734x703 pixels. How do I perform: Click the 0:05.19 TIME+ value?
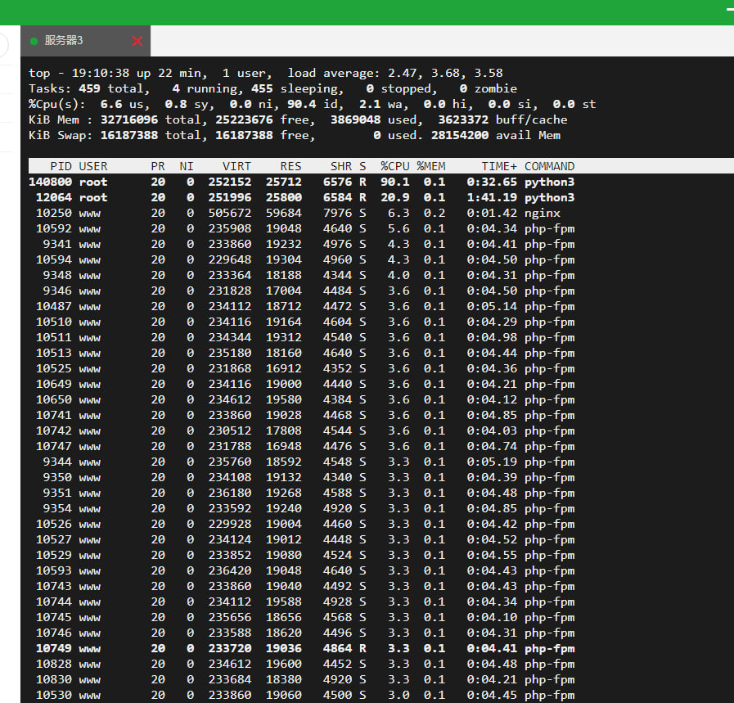coord(492,462)
